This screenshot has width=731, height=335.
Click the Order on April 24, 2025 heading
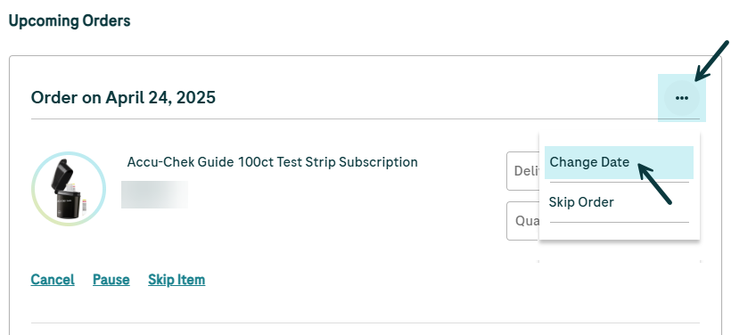pos(123,98)
